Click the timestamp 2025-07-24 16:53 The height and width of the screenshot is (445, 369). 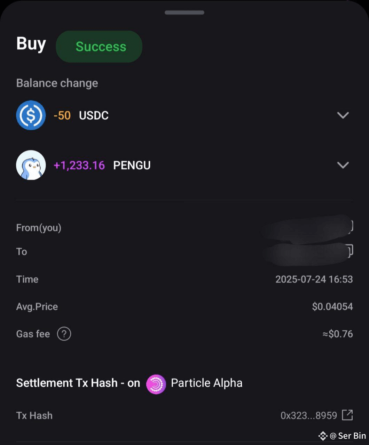point(314,279)
